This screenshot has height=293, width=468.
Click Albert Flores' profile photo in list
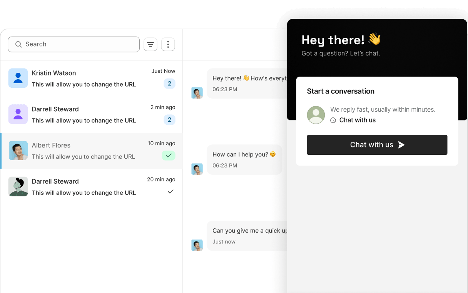pyautogui.click(x=18, y=151)
